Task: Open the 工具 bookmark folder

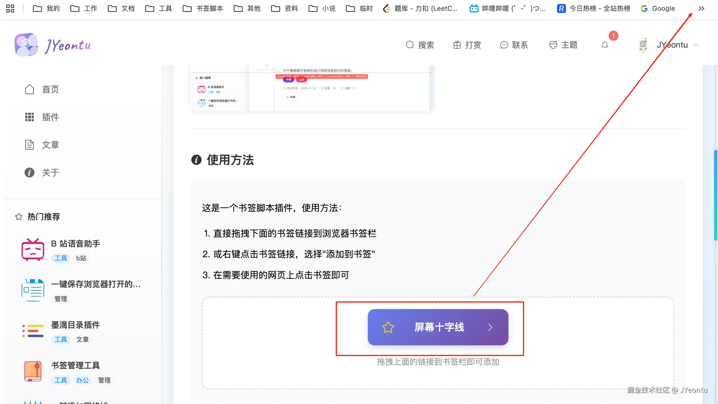Action: coord(159,8)
